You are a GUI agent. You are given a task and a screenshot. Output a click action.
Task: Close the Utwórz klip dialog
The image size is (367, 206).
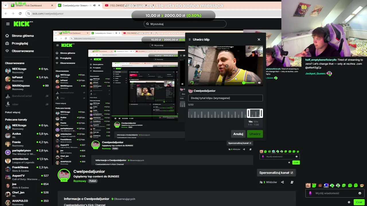tap(259, 39)
